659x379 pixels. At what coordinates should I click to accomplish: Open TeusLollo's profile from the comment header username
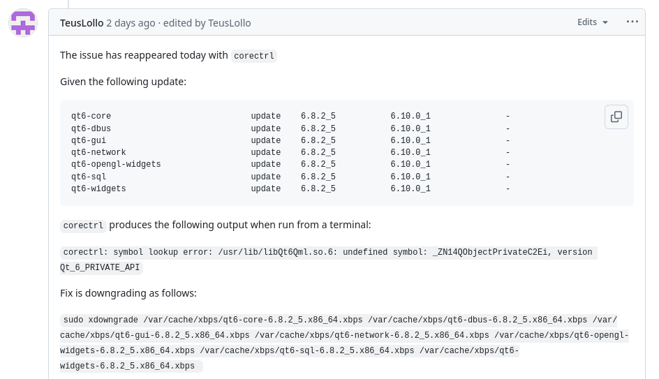click(82, 23)
